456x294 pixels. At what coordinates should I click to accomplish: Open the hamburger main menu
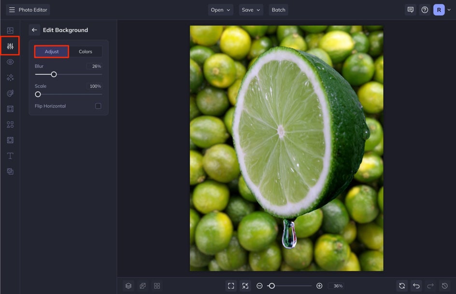(12, 10)
